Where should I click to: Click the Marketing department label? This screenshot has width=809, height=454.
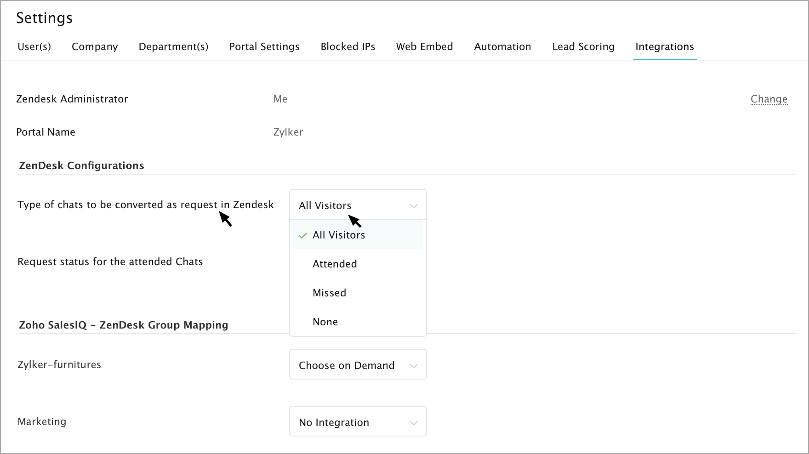[x=42, y=422]
